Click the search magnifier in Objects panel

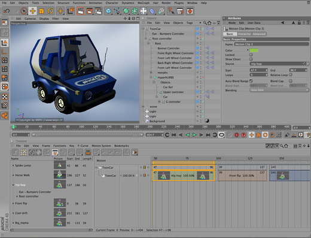[x=205, y=23]
